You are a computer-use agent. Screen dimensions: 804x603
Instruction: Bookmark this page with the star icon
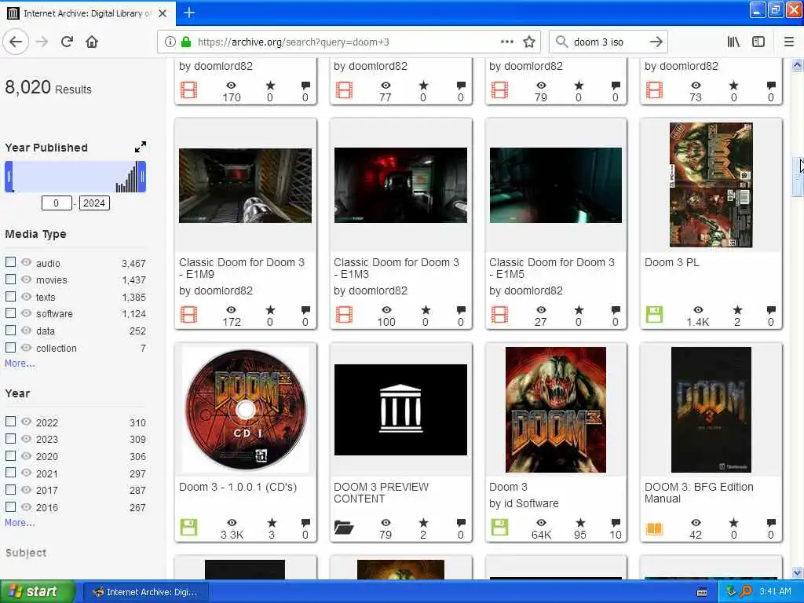tap(529, 42)
